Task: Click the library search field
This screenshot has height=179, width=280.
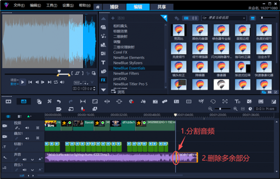Action: (224, 18)
